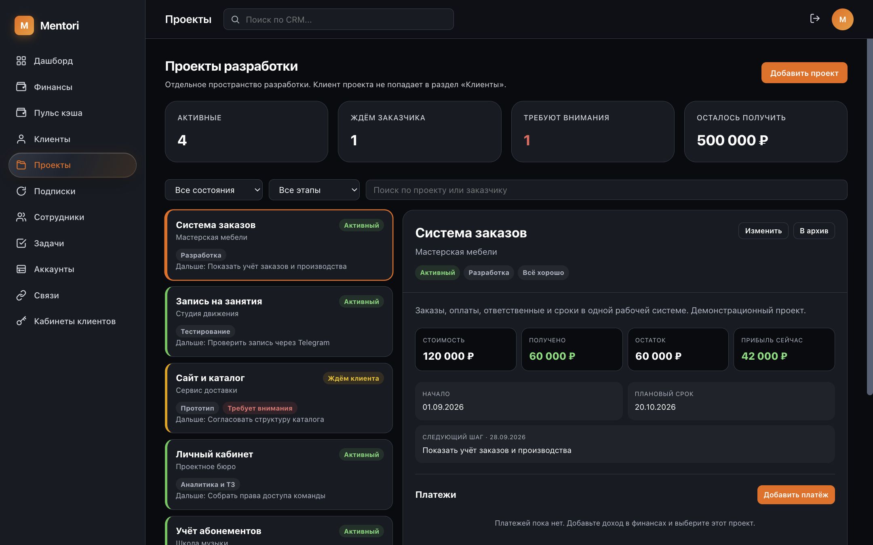The image size is (873, 545).
Task: Select the Сайт и каталог project card
Action: (279, 398)
